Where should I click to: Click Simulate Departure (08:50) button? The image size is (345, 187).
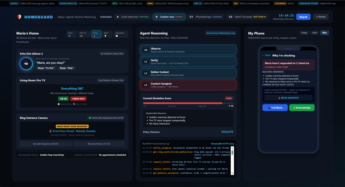tap(45, 144)
